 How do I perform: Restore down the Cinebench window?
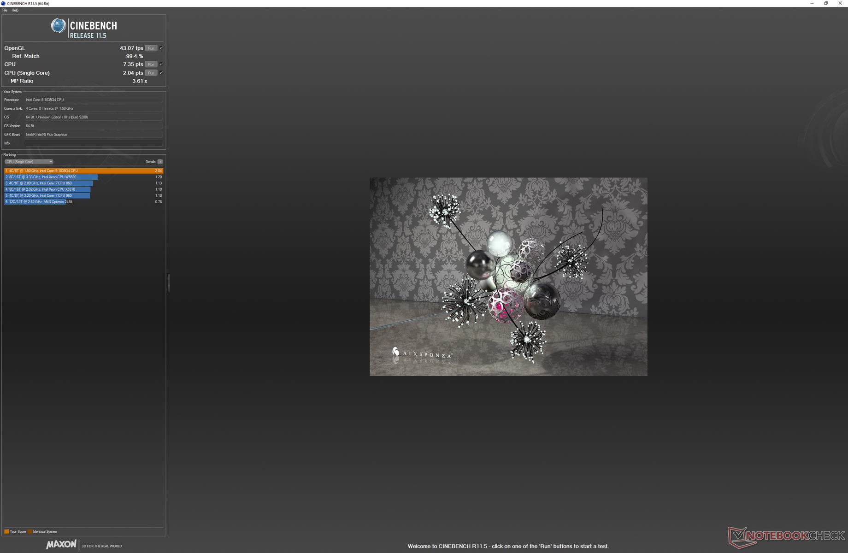coord(826,3)
